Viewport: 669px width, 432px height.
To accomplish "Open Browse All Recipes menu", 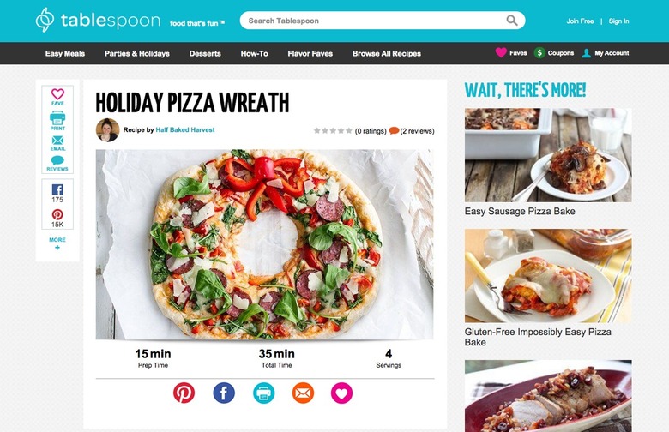I will [387, 53].
